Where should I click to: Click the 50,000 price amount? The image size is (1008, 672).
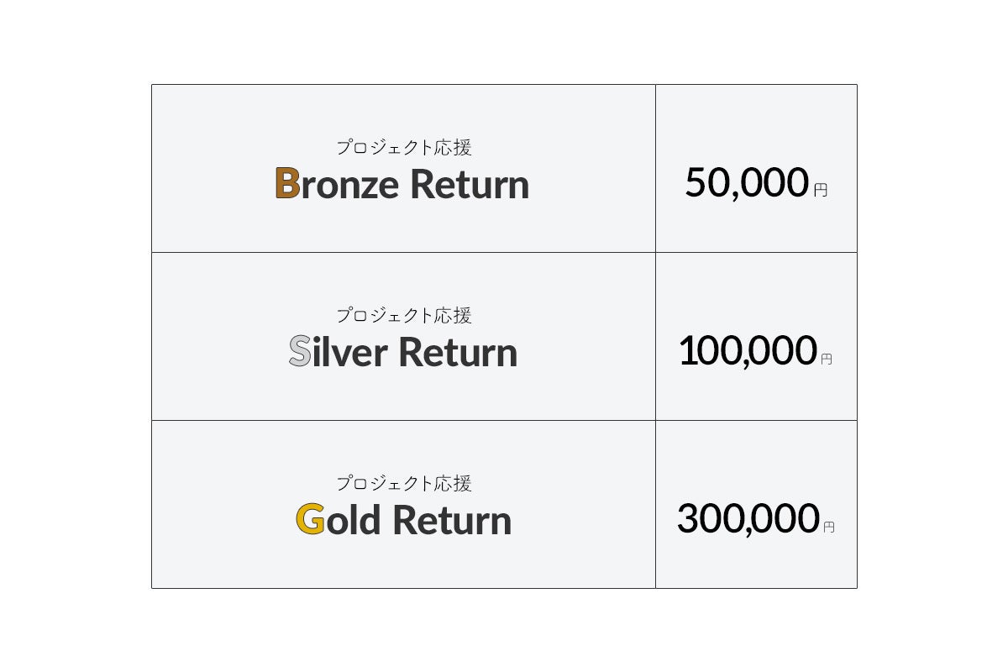pyautogui.click(x=746, y=182)
